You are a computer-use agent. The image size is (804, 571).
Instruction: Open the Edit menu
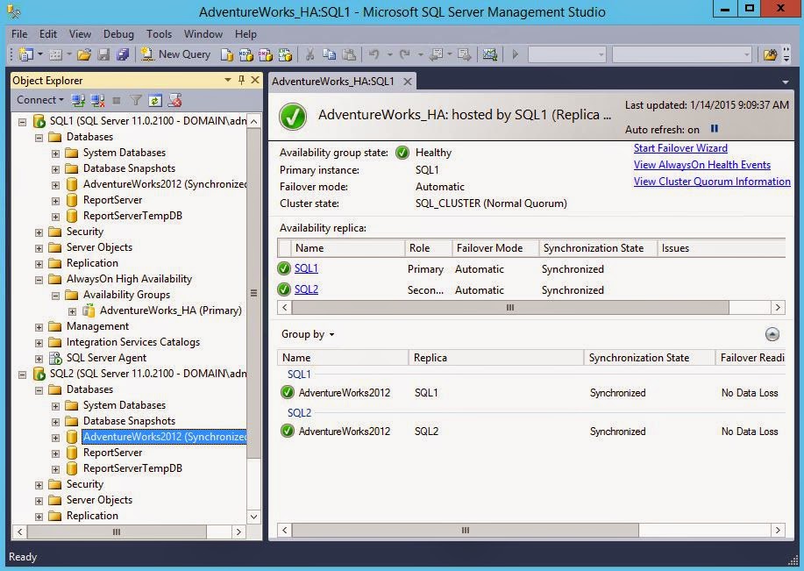click(48, 34)
